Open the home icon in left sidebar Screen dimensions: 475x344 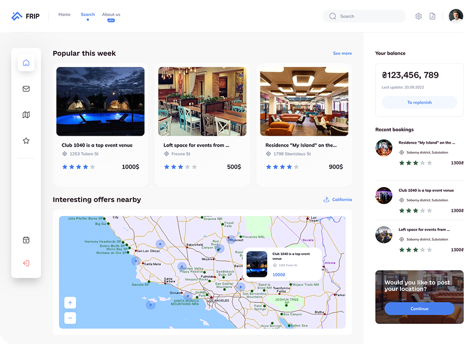click(x=26, y=62)
